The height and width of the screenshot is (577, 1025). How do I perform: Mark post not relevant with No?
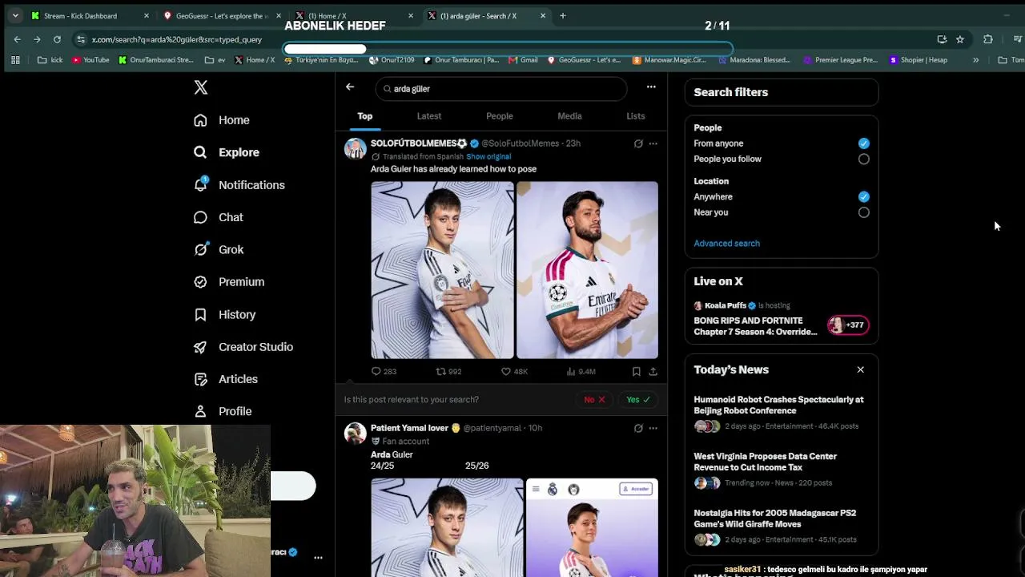594,399
